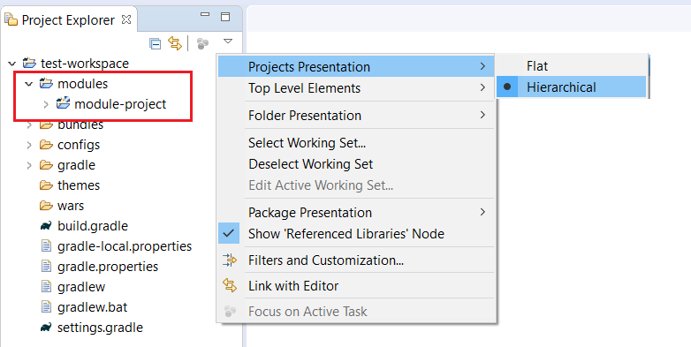Click the gradle.properties file icon
691x347 pixels.
click(x=46, y=266)
